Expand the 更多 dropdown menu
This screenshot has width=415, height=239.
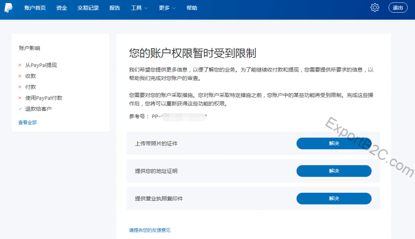tap(167, 8)
